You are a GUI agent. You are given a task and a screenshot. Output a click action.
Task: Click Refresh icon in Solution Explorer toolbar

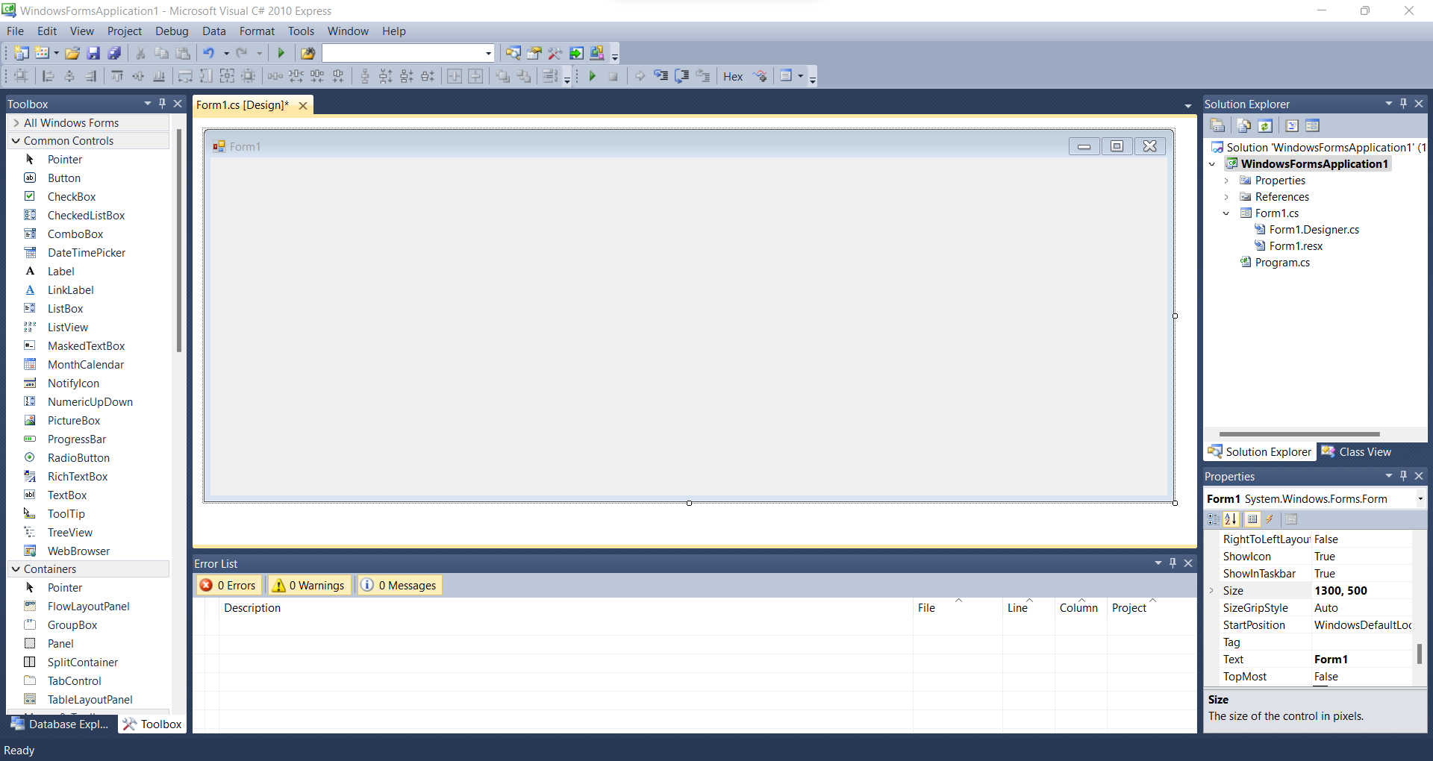click(1265, 126)
